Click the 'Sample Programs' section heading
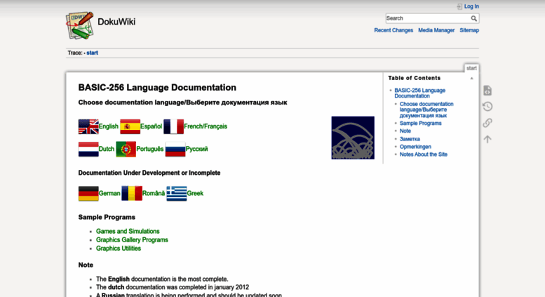The width and height of the screenshot is (545, 297). tap(107, 217)
